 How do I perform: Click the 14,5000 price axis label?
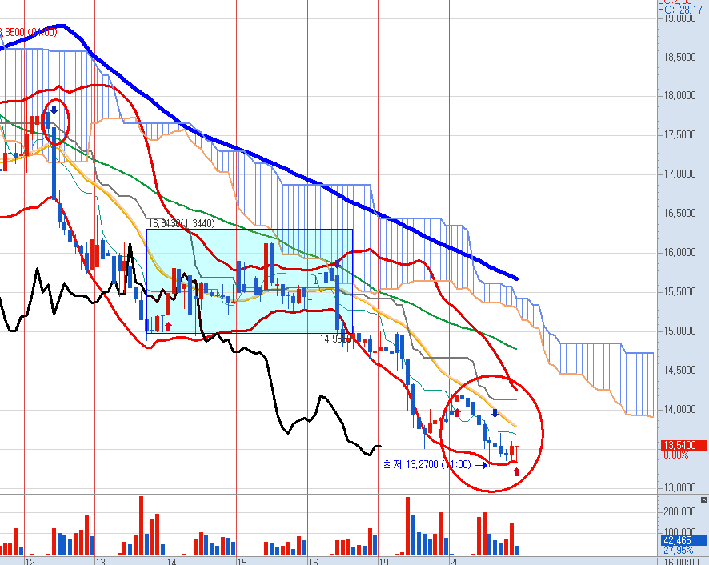tap(679, 370)
